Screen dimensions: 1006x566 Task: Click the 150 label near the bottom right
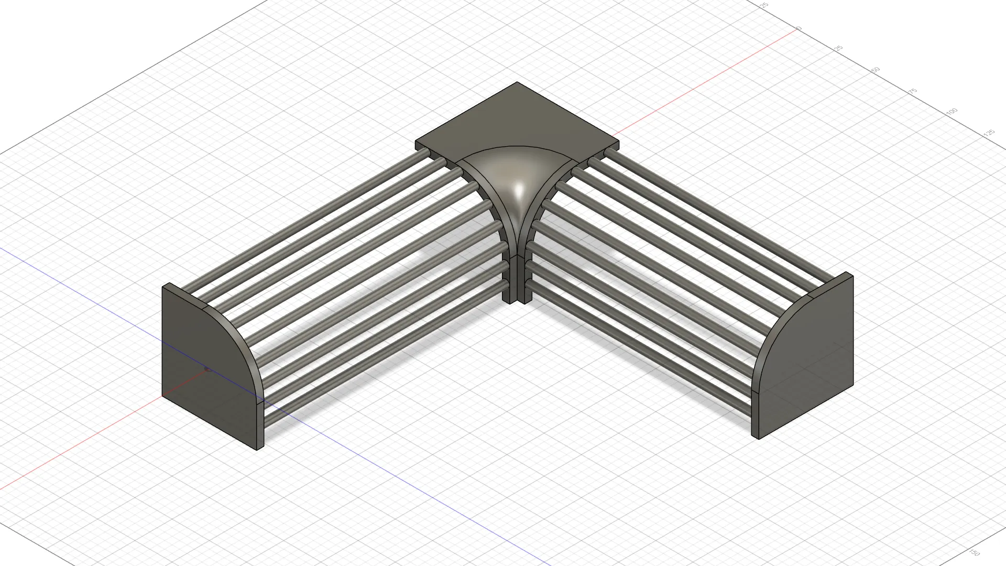pyautogui.click(x=975, y=553)
